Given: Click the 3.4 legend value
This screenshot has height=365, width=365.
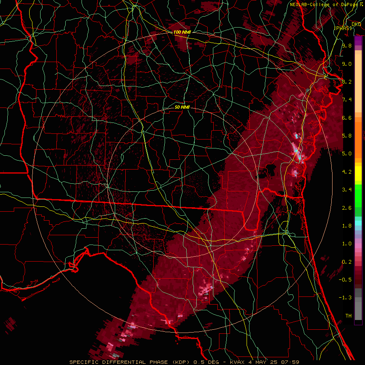Looking at the screenshot, I should tap(347, 190).
